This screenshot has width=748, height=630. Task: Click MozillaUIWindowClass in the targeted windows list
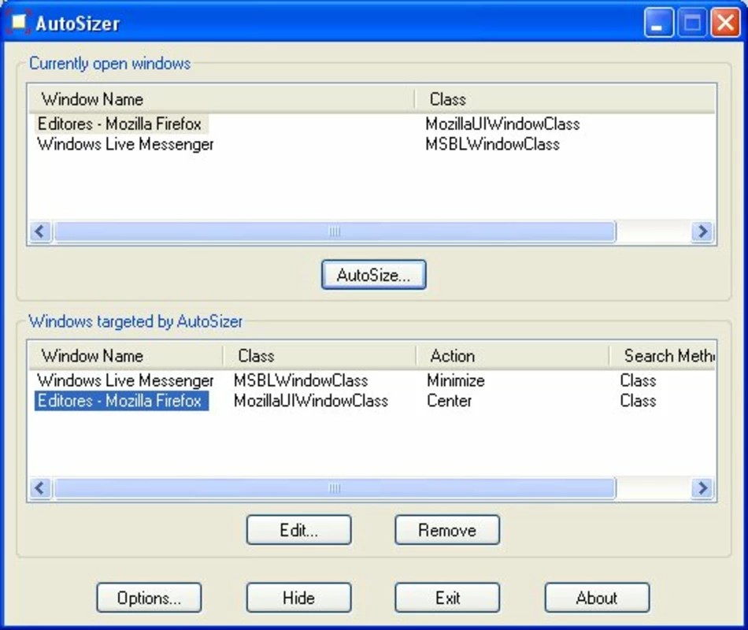click(x=311, y=400)
